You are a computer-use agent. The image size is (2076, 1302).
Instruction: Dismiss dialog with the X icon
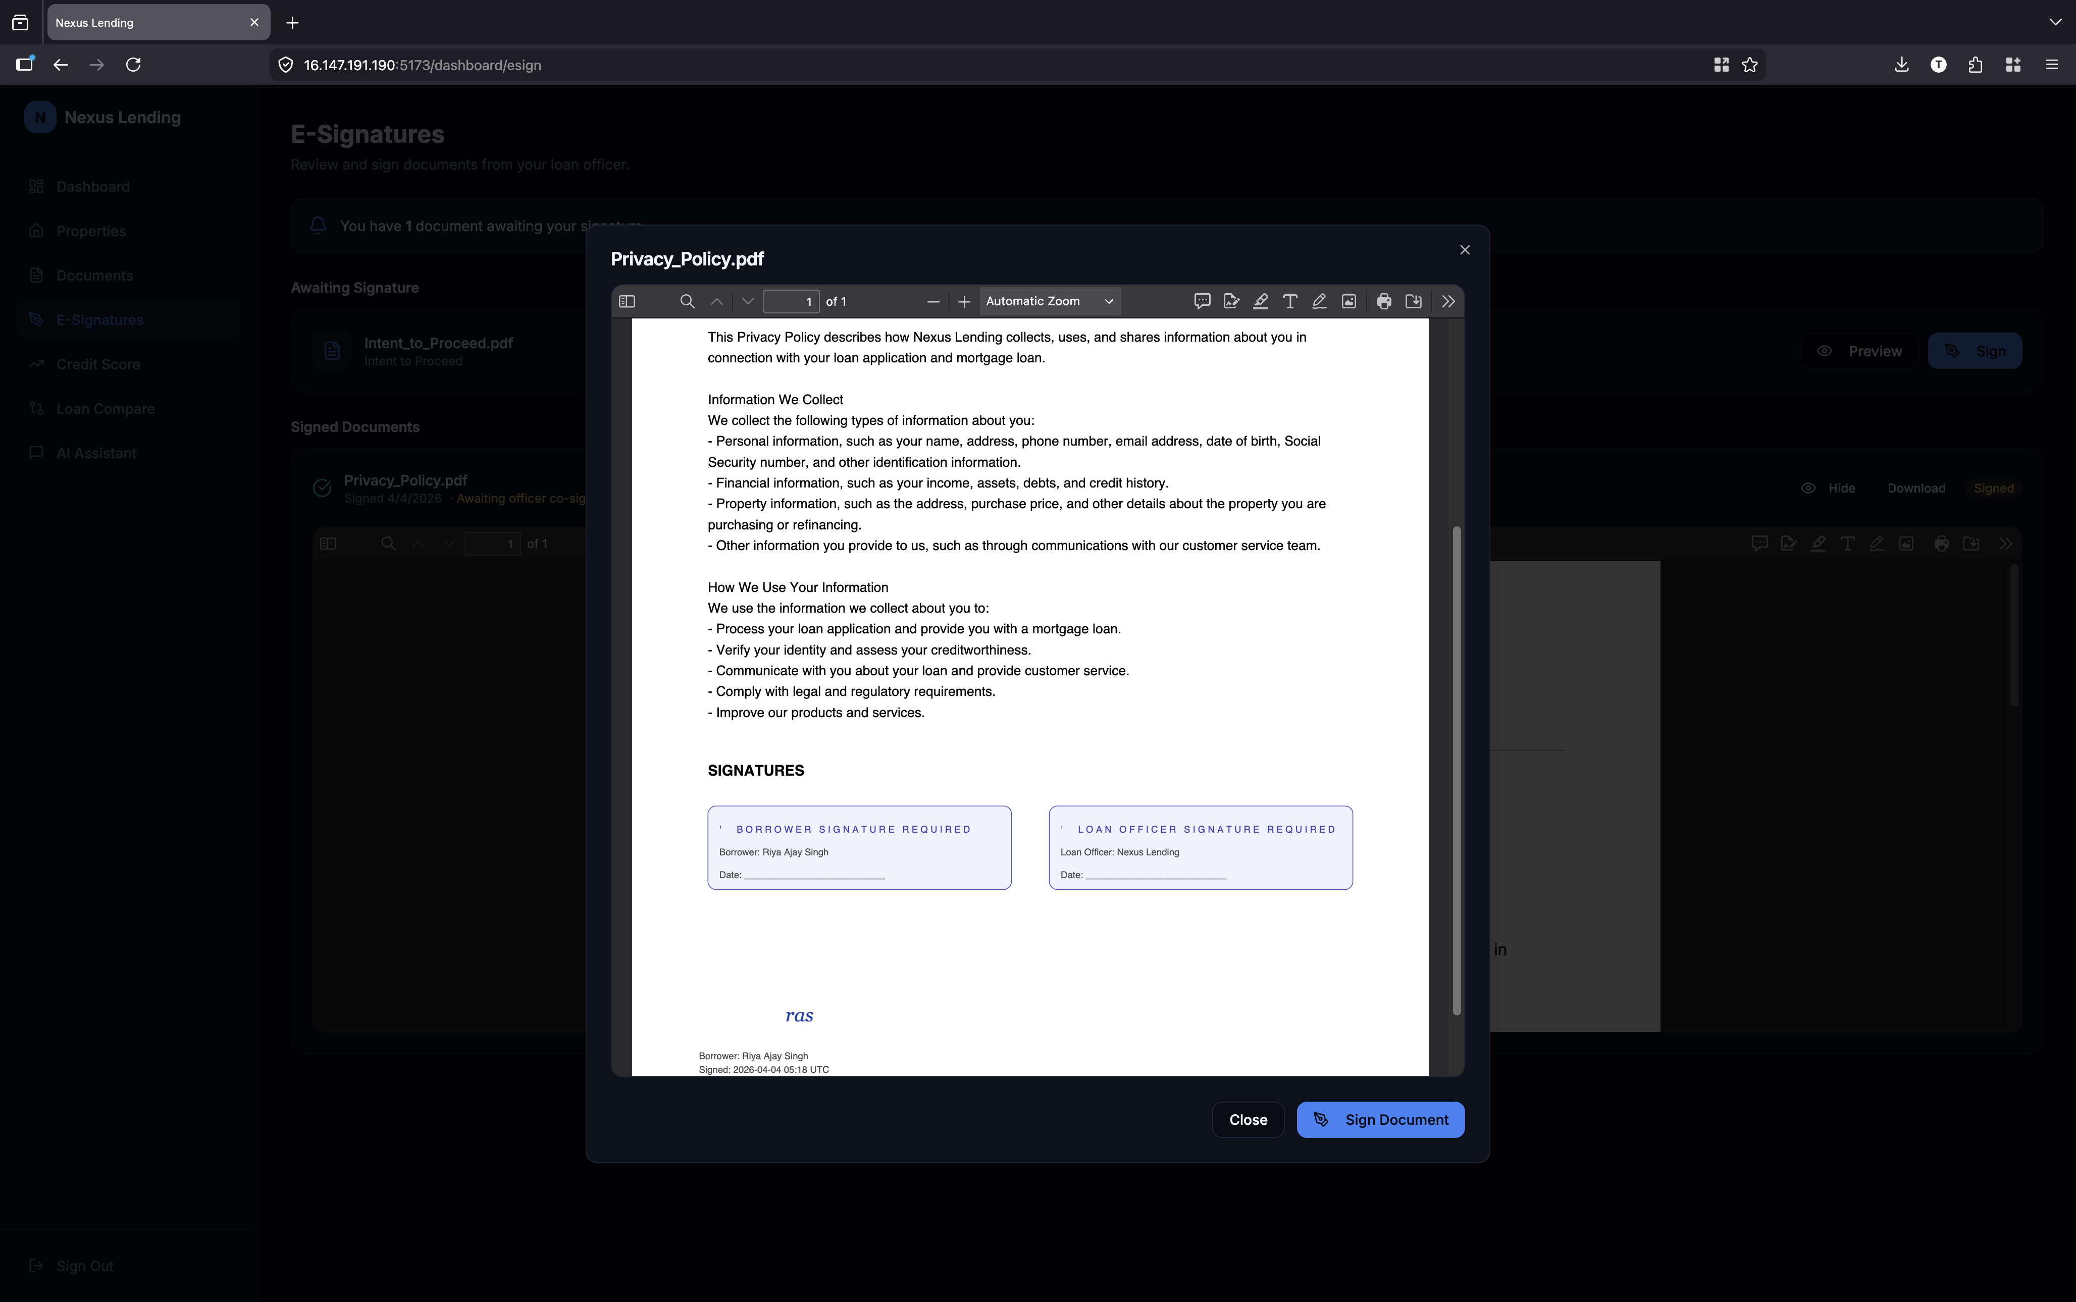point(1465,250)
